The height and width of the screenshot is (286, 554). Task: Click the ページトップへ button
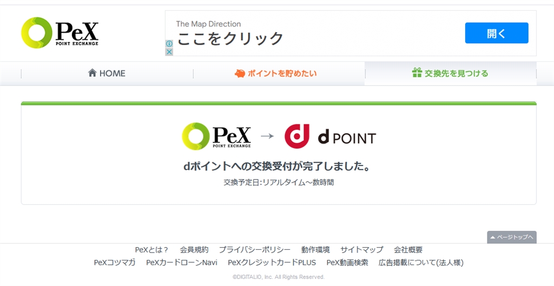click(512, 237)
